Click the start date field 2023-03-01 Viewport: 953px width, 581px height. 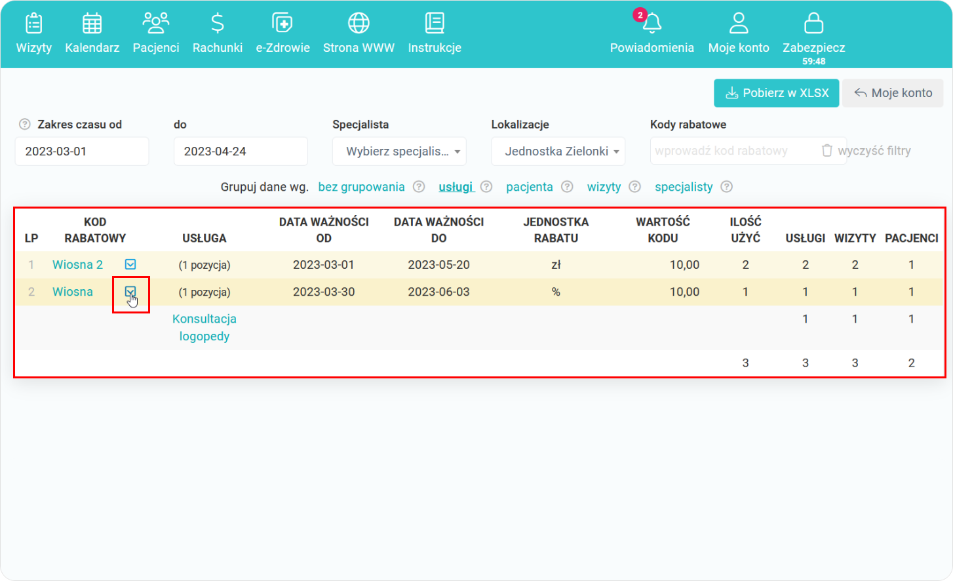point(82,151)
